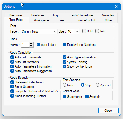Viewport: 123px width, 119px height.
Task: Toggle Smart Indenting <Enter> checkbox
Action: click(12, 96)
